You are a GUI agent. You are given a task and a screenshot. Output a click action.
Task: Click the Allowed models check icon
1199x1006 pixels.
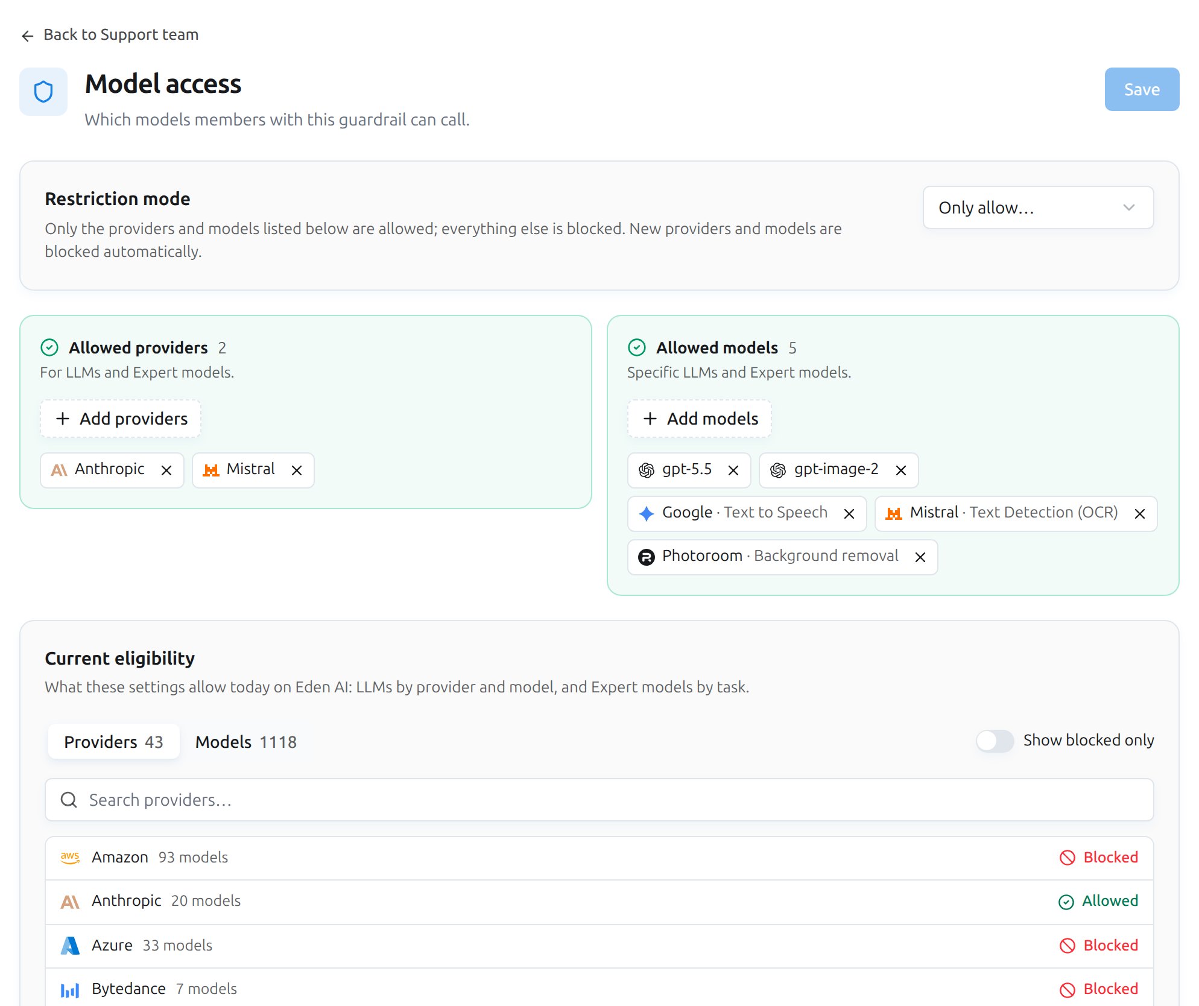click(637, 347)
